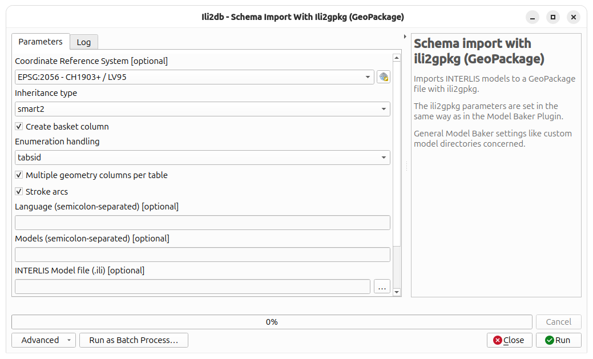Screen dimensions: 593x359
Task: Click the Language input field
Action: tap(203, 223)
